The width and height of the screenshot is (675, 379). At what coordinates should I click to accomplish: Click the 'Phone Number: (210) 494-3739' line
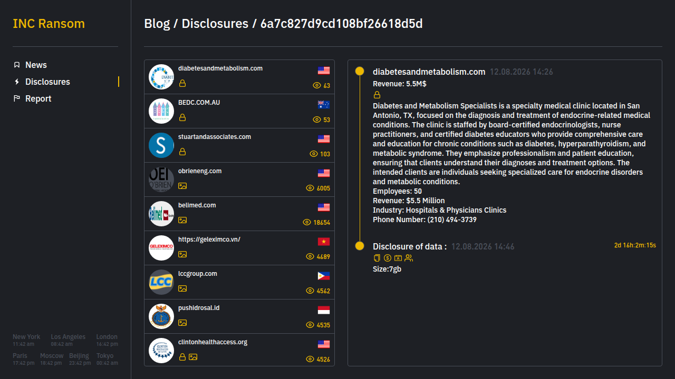(425, 220)
